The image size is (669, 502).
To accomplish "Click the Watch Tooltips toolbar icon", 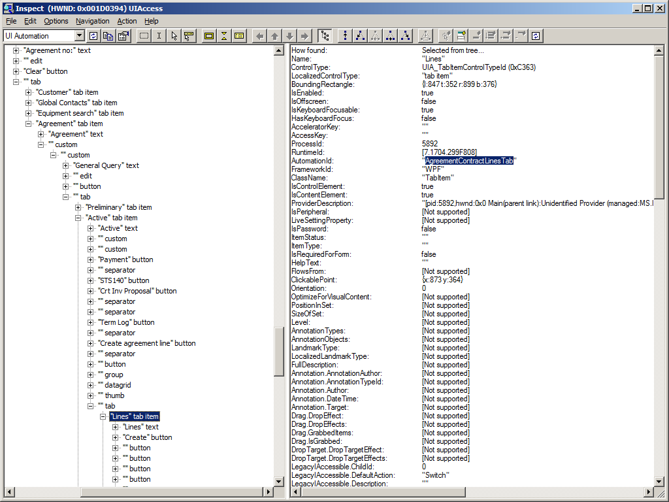I will [x=189, y=36].
